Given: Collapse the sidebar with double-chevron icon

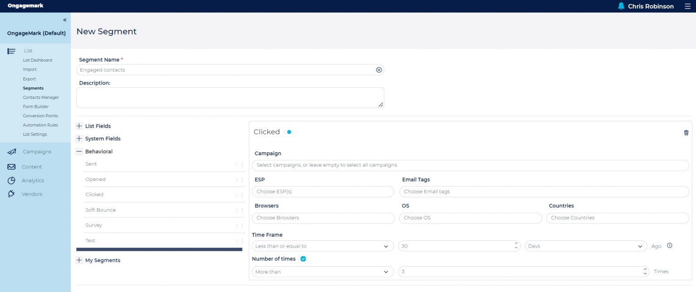Looking at the screenshot, I should [x=65, y=20].
